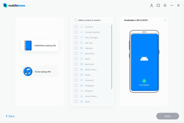184x123 pixels.
Task: Click the Contact blacklist person icon
Action: coord(81,32)
